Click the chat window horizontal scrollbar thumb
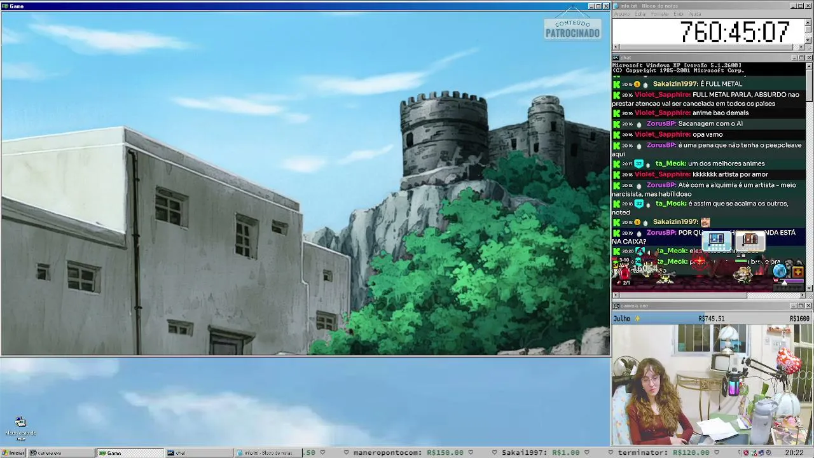The image size is (814, 458). coord(683,295)
